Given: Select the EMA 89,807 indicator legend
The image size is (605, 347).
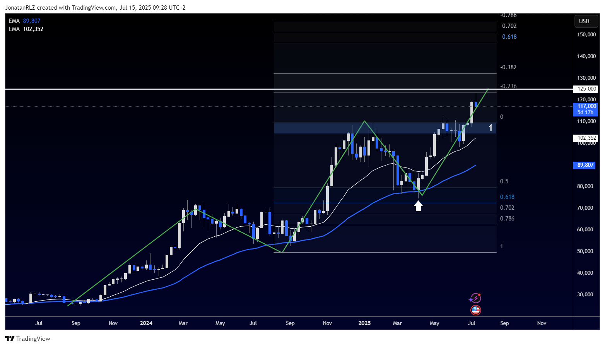Looking at the screenshot, I should pos(25,21).
